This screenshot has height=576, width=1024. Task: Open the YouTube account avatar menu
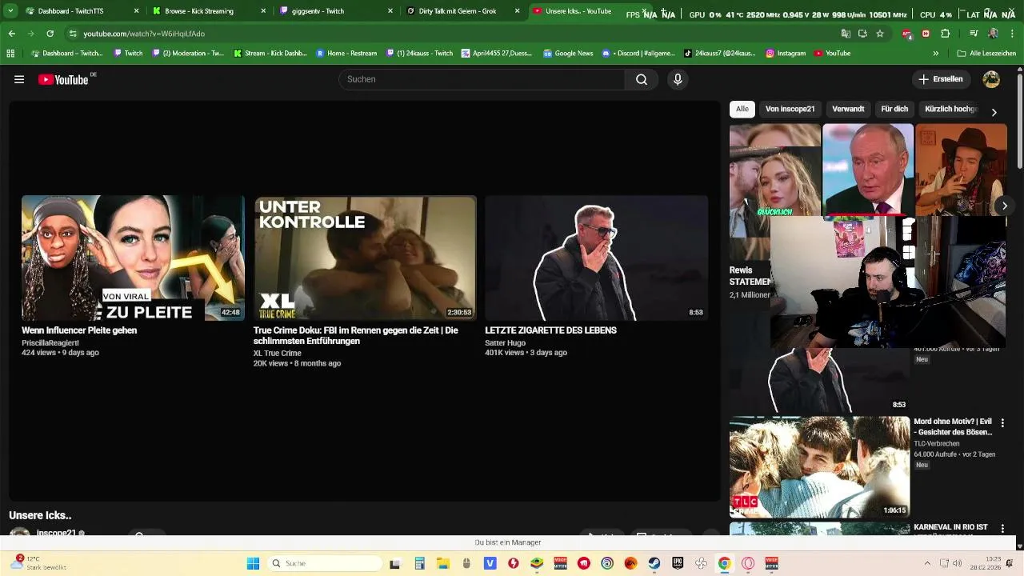[x=991, y=79]
